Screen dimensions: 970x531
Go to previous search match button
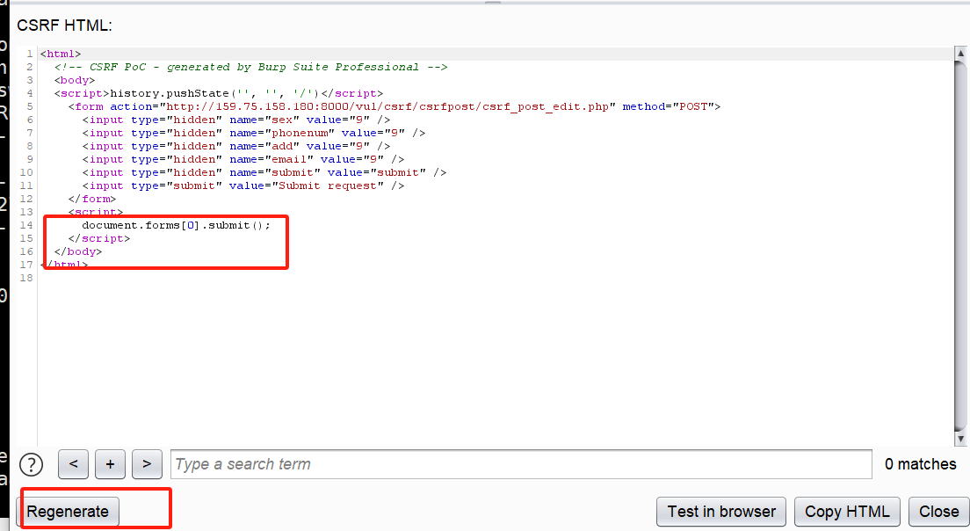(x=73, y=464)
